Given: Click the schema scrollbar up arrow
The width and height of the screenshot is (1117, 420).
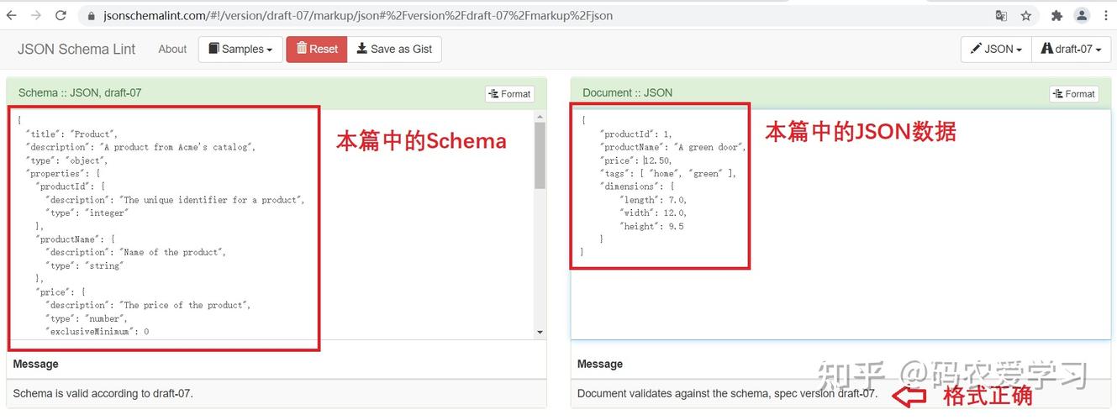Looking at the screenshot, I should coord(540,114).
